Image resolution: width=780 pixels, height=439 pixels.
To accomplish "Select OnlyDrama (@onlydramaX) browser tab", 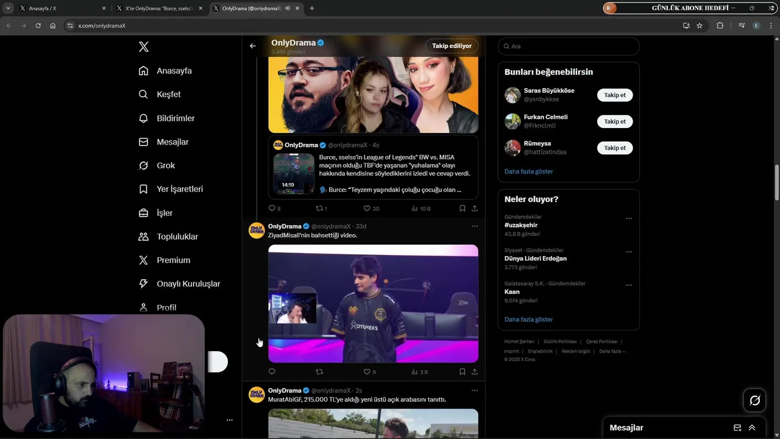I will tap(256, 9).
